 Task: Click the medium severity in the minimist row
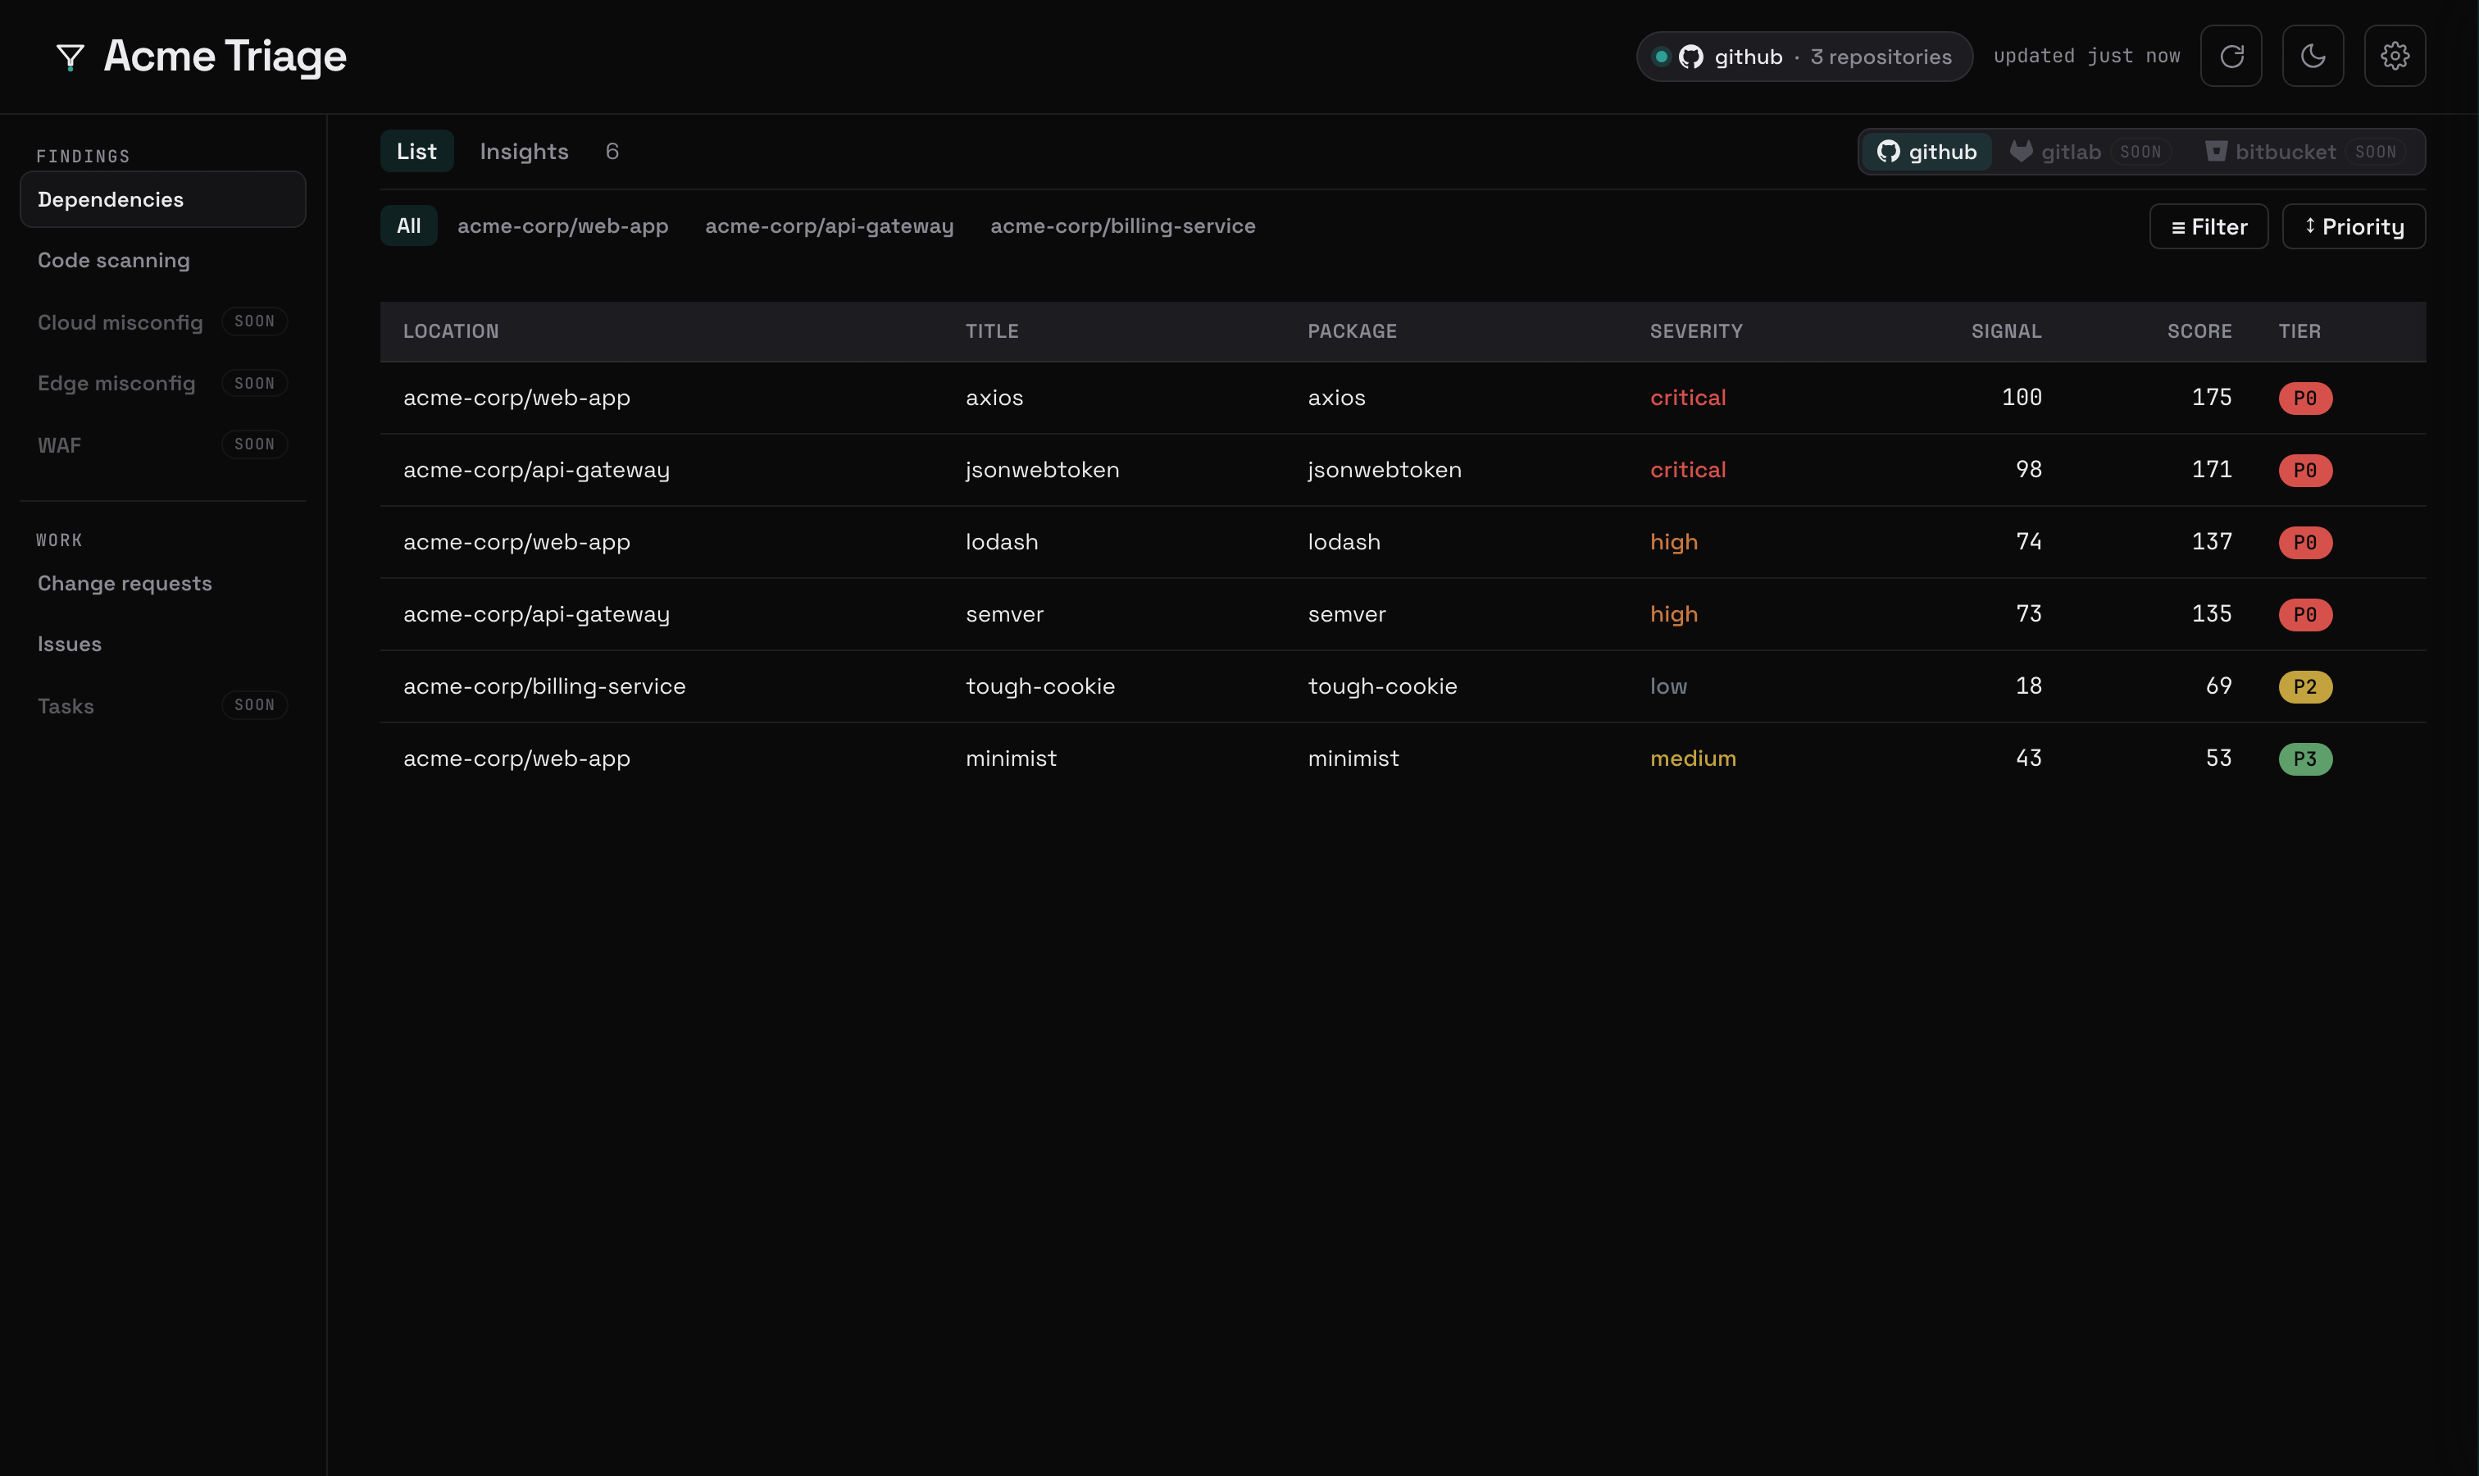(1693, 758)
